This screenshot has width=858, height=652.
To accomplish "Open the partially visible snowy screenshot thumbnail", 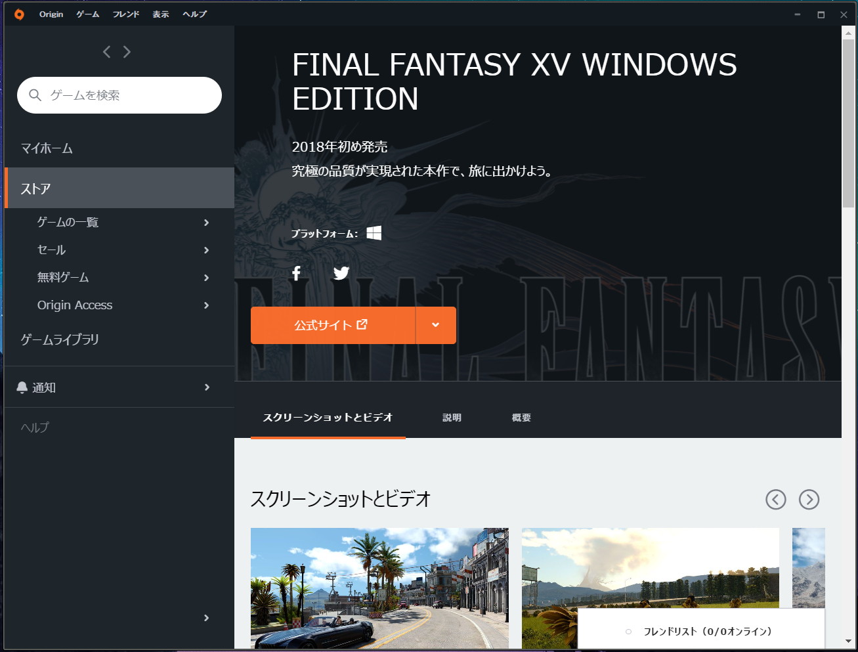I will point(809,568).
